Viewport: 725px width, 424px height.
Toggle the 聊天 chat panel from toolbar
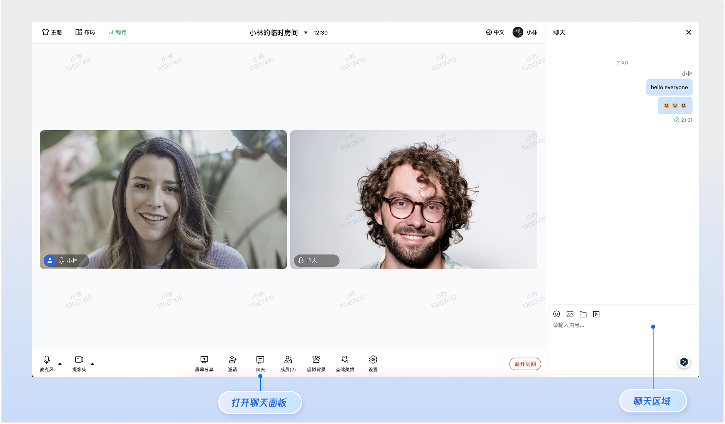click(260, 364)
